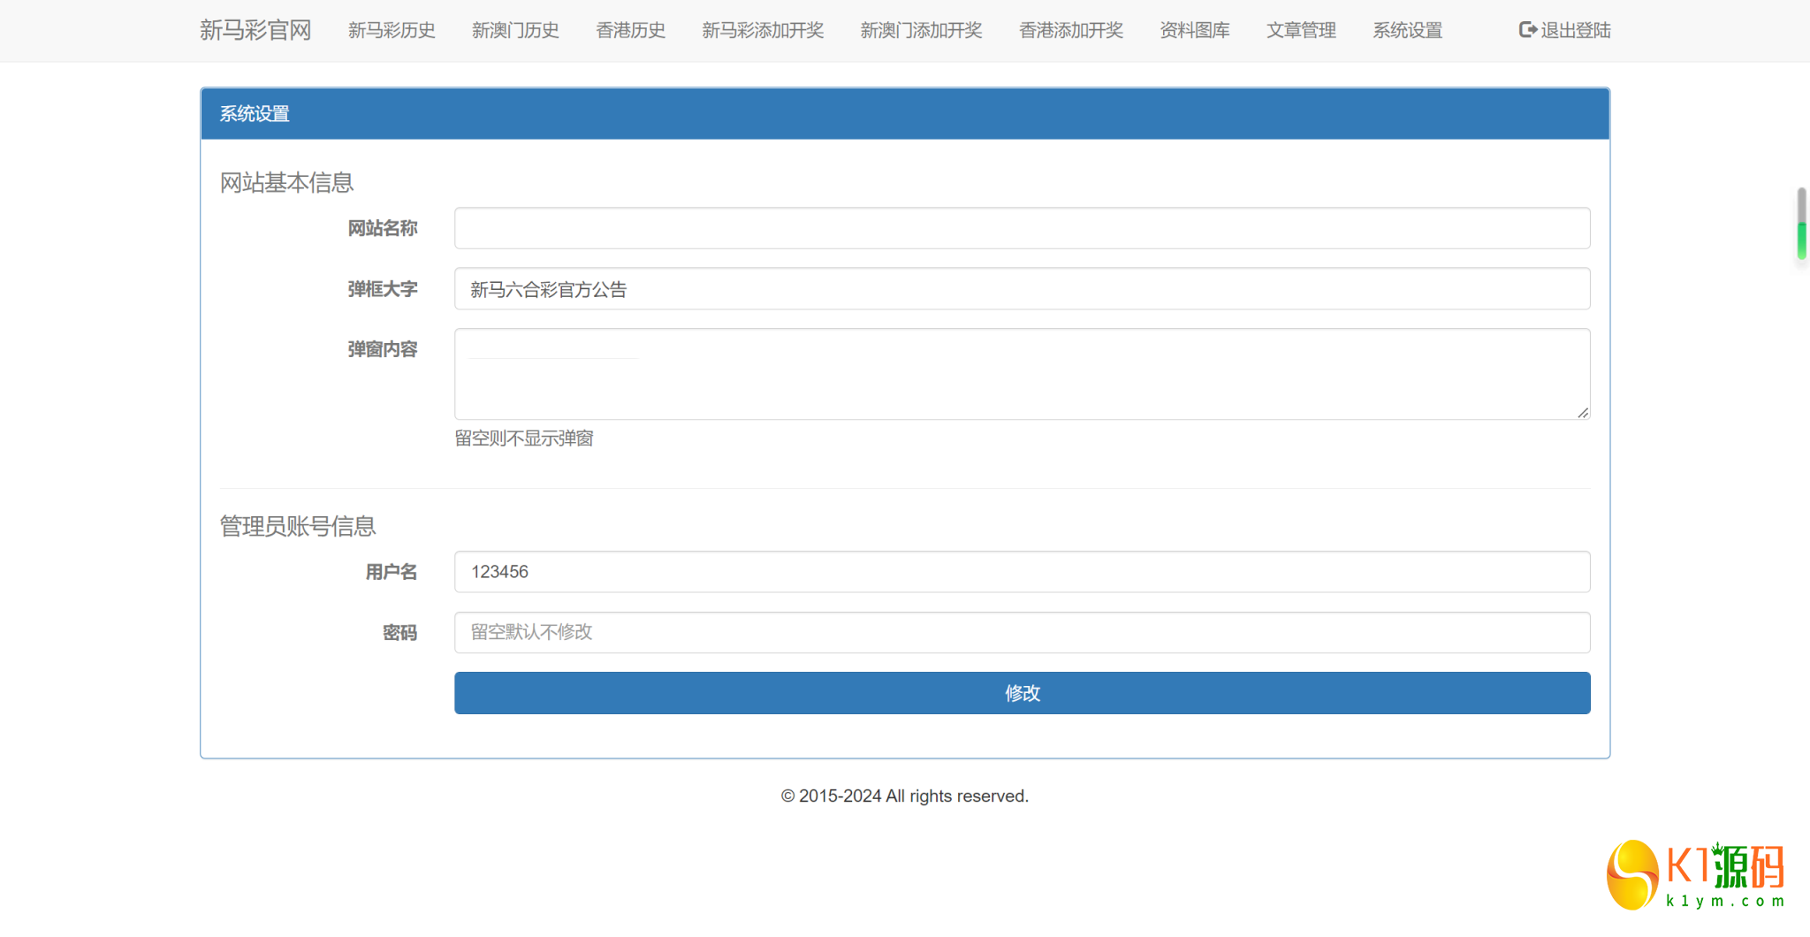Select 香港历史 in navigation bar
Image resolution: width=1810 pixels, height=937 pixels.
coord(630,30)
